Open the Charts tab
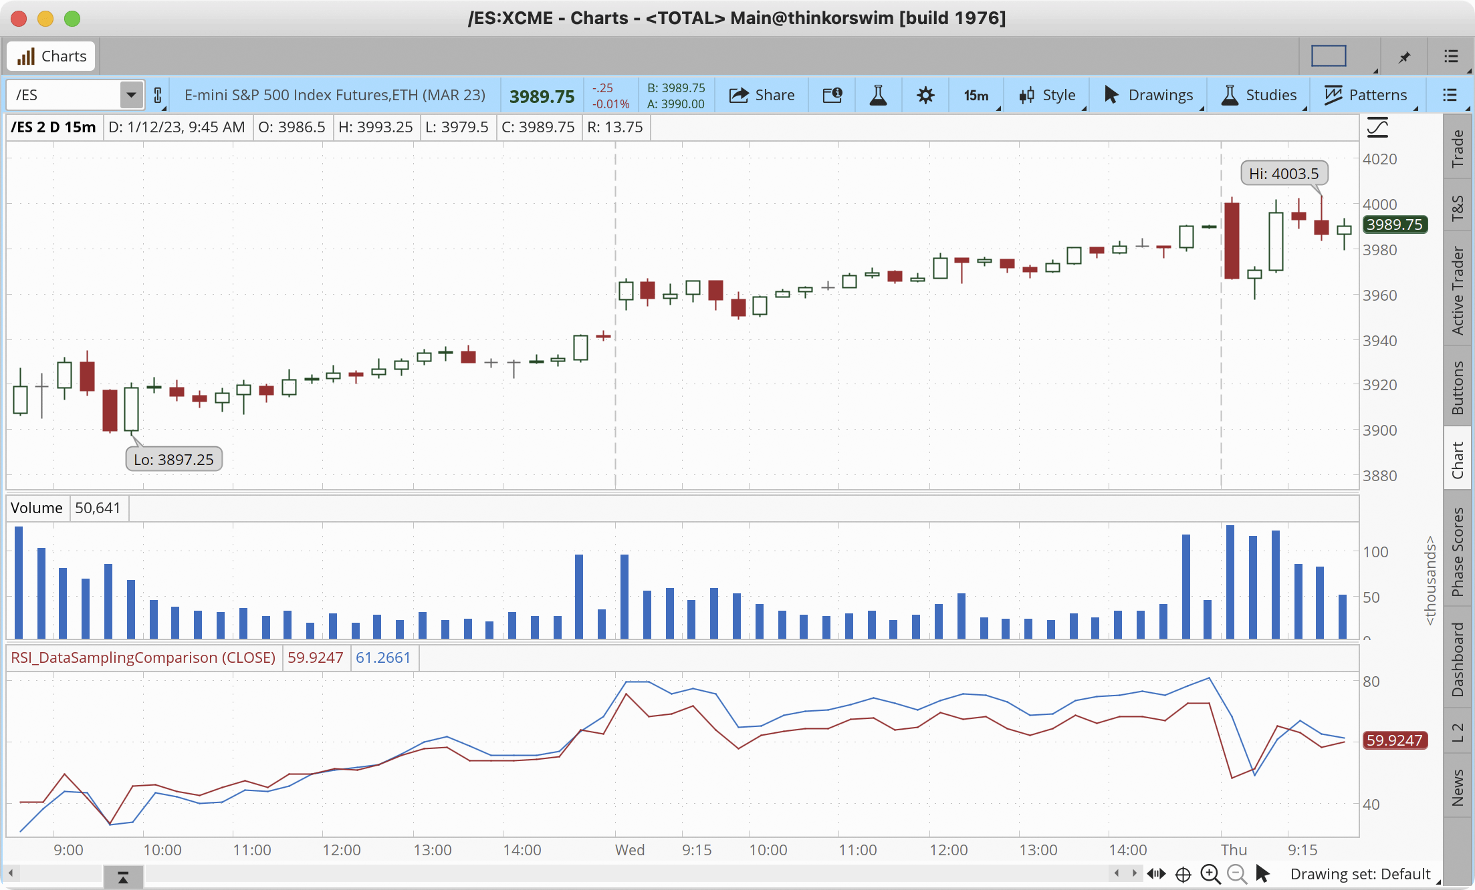This screenshot has width=1475, height=890. click(x=51, y=56)
